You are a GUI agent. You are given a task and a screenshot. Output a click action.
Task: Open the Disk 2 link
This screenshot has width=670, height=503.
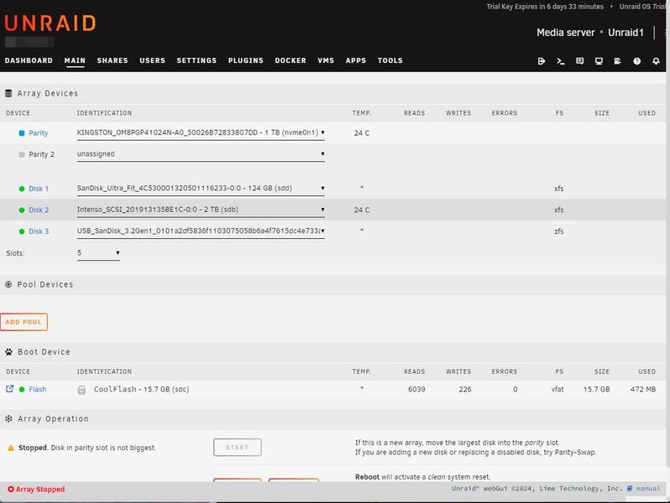39,210
